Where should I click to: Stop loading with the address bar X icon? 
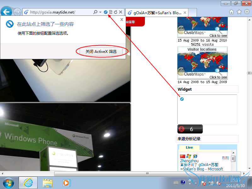coord(121,12)
